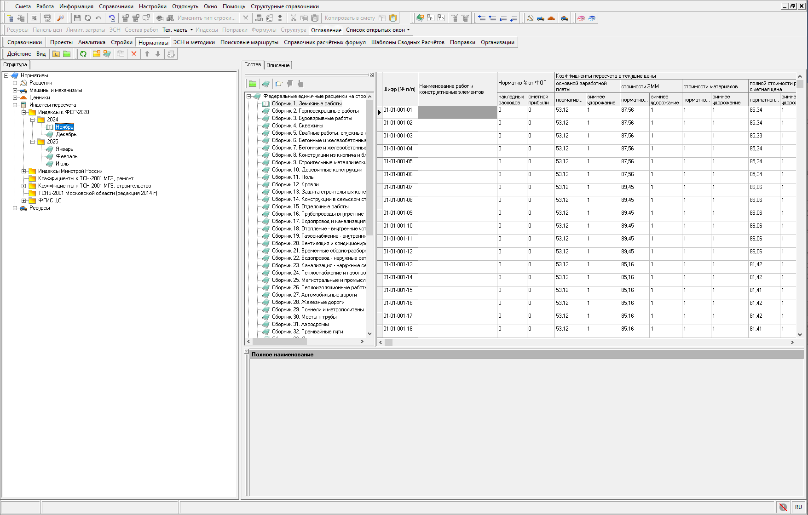The image size is (808, 515).
Task: Click the save floppy disk icon
Action: pos(77,18)
